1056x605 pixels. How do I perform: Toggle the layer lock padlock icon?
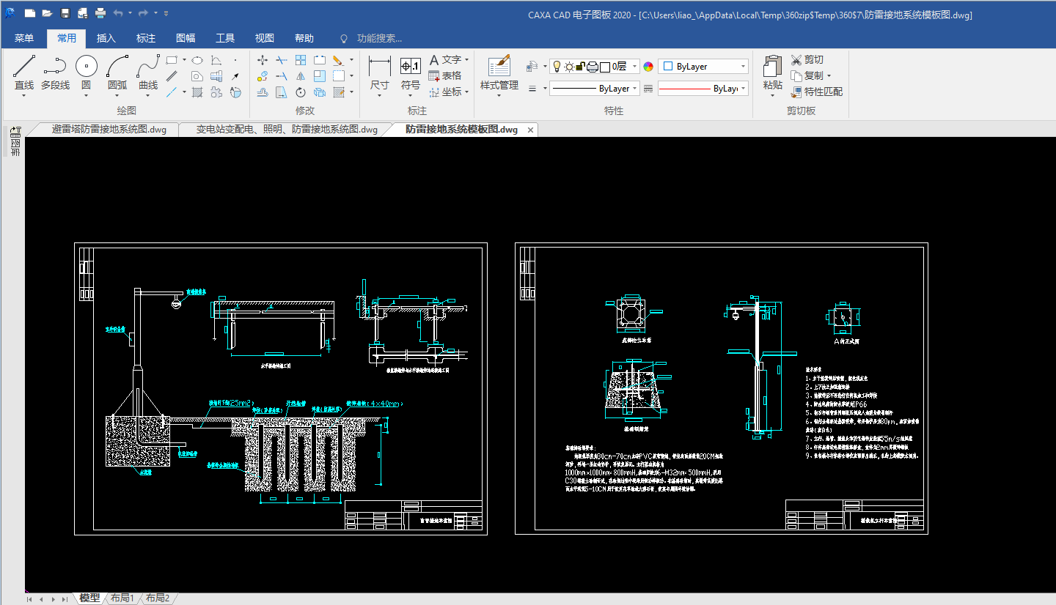[580, 67]
